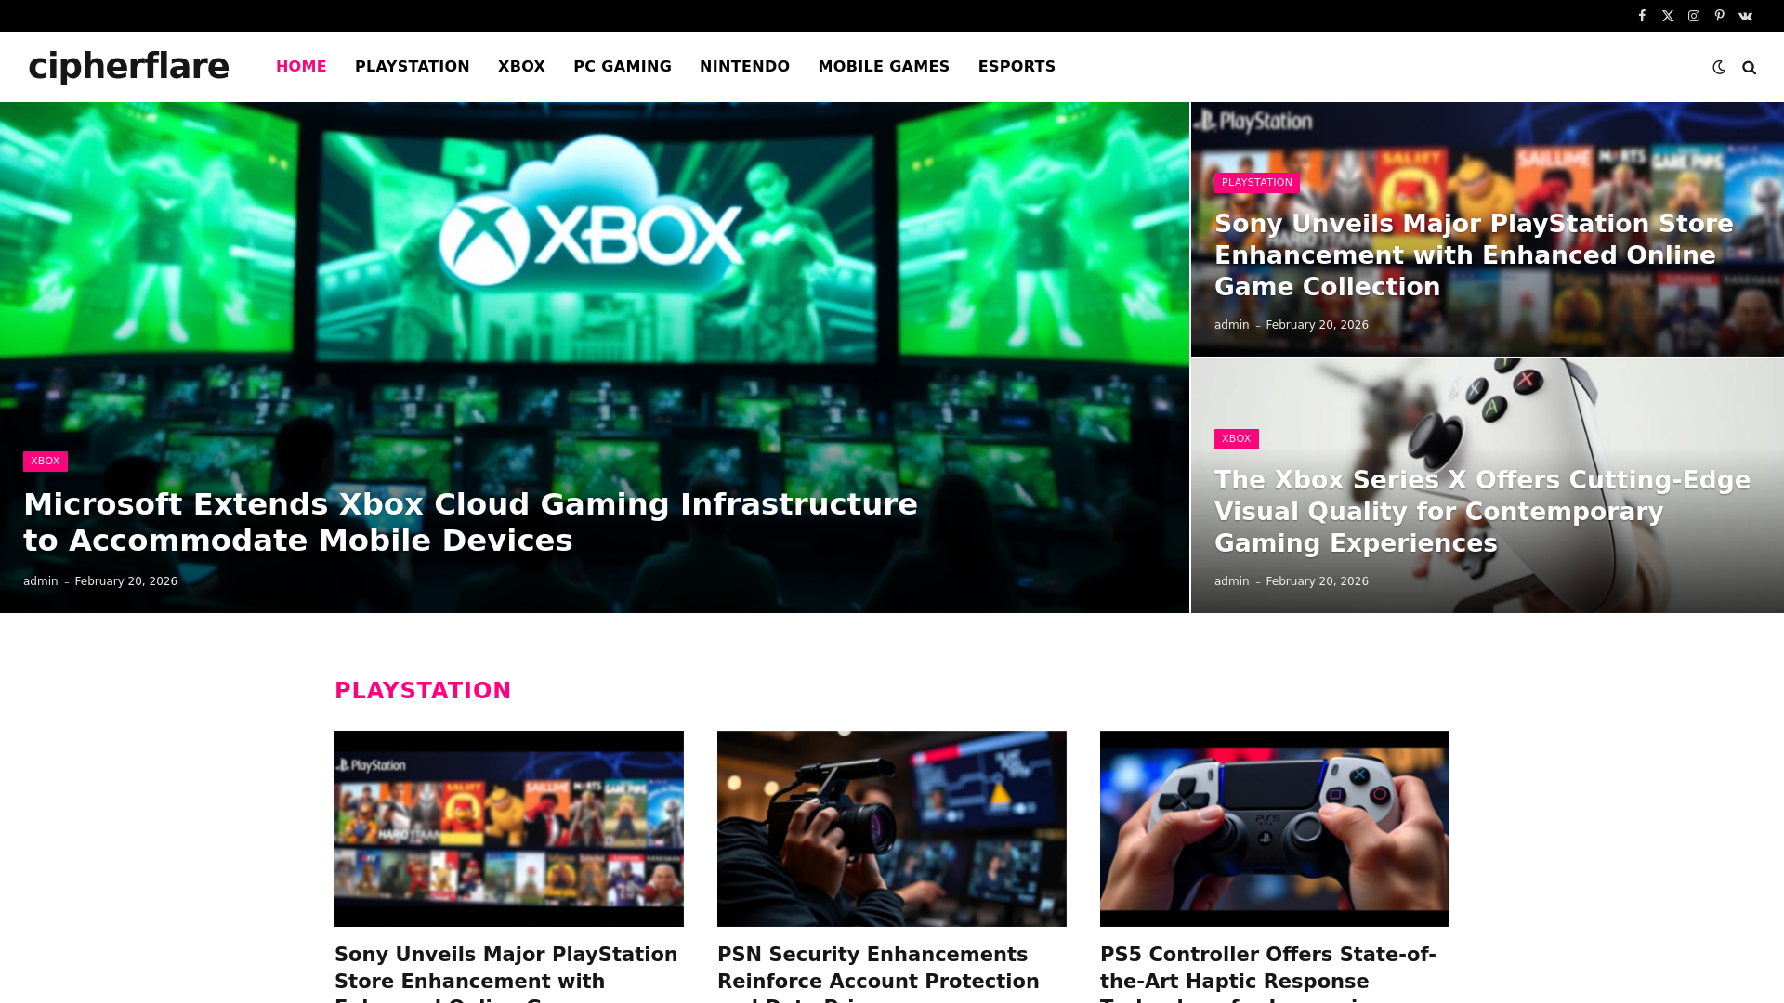Open Microsoft Extends Xbox Cloud Gaming headline
This screenshot has height=1003, width=1784.
click(x=470, y=522)
